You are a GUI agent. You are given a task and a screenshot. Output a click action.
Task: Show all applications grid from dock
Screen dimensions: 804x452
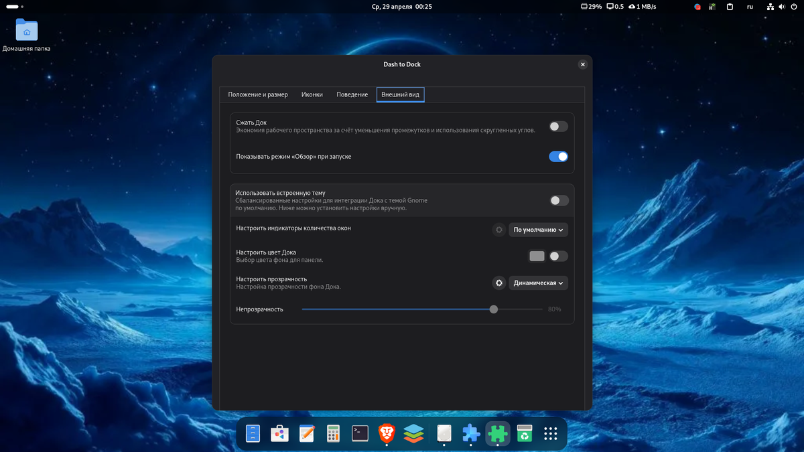pos(551,434)
